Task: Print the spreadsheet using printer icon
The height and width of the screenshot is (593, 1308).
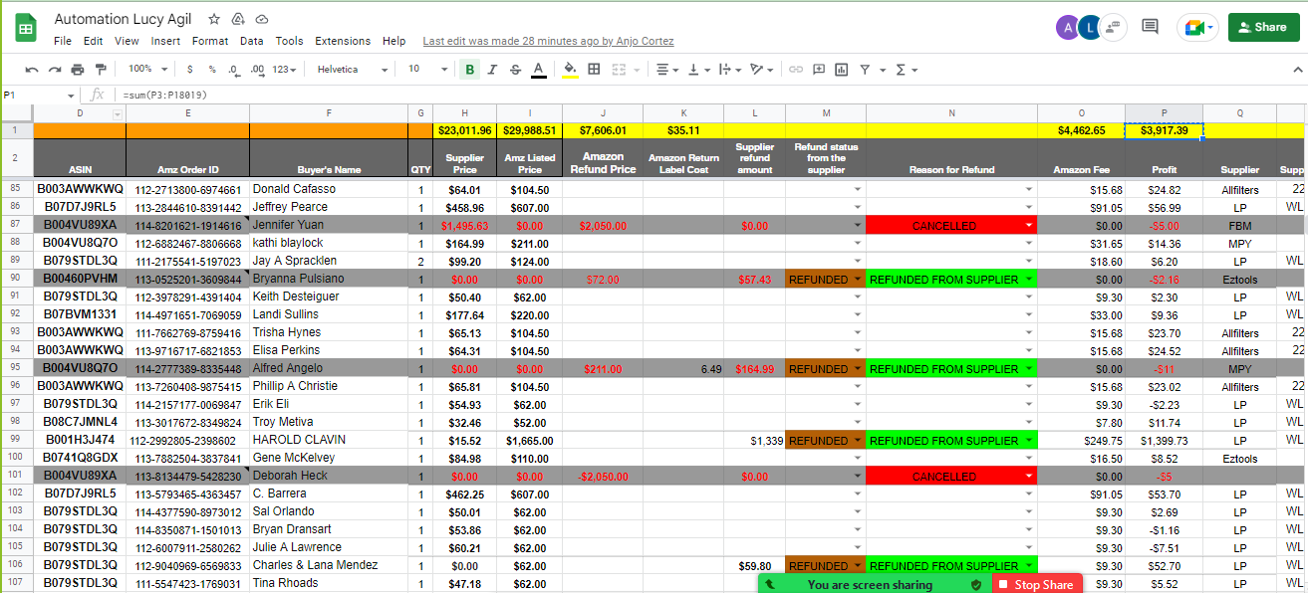Action: pos(78,70)
